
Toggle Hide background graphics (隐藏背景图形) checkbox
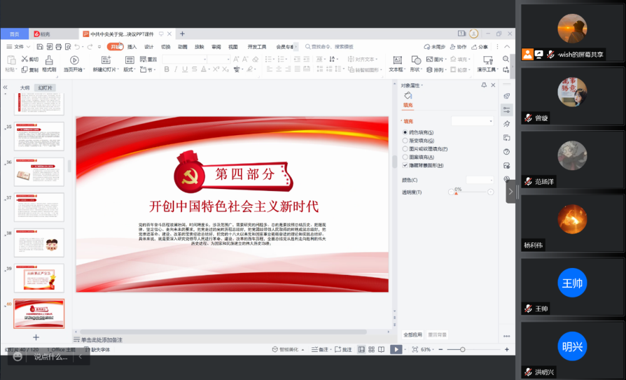coord(404,165)
